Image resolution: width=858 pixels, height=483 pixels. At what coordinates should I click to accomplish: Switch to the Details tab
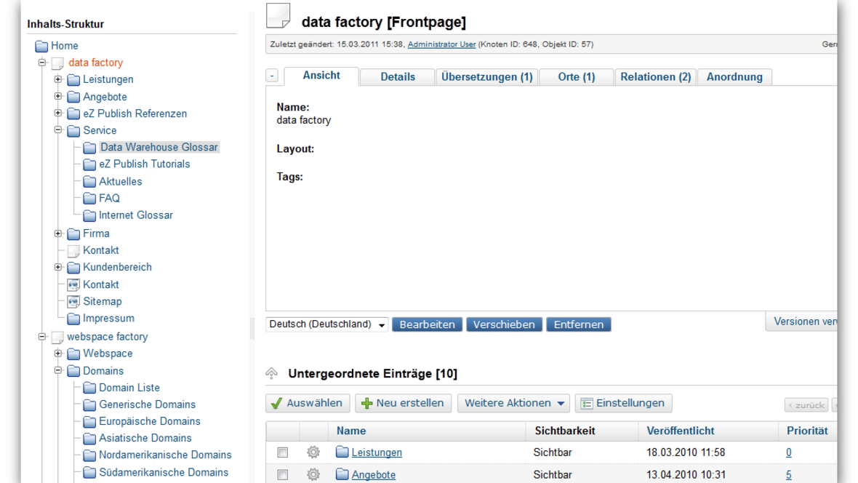pyautogui.click(x=397, y=76)
